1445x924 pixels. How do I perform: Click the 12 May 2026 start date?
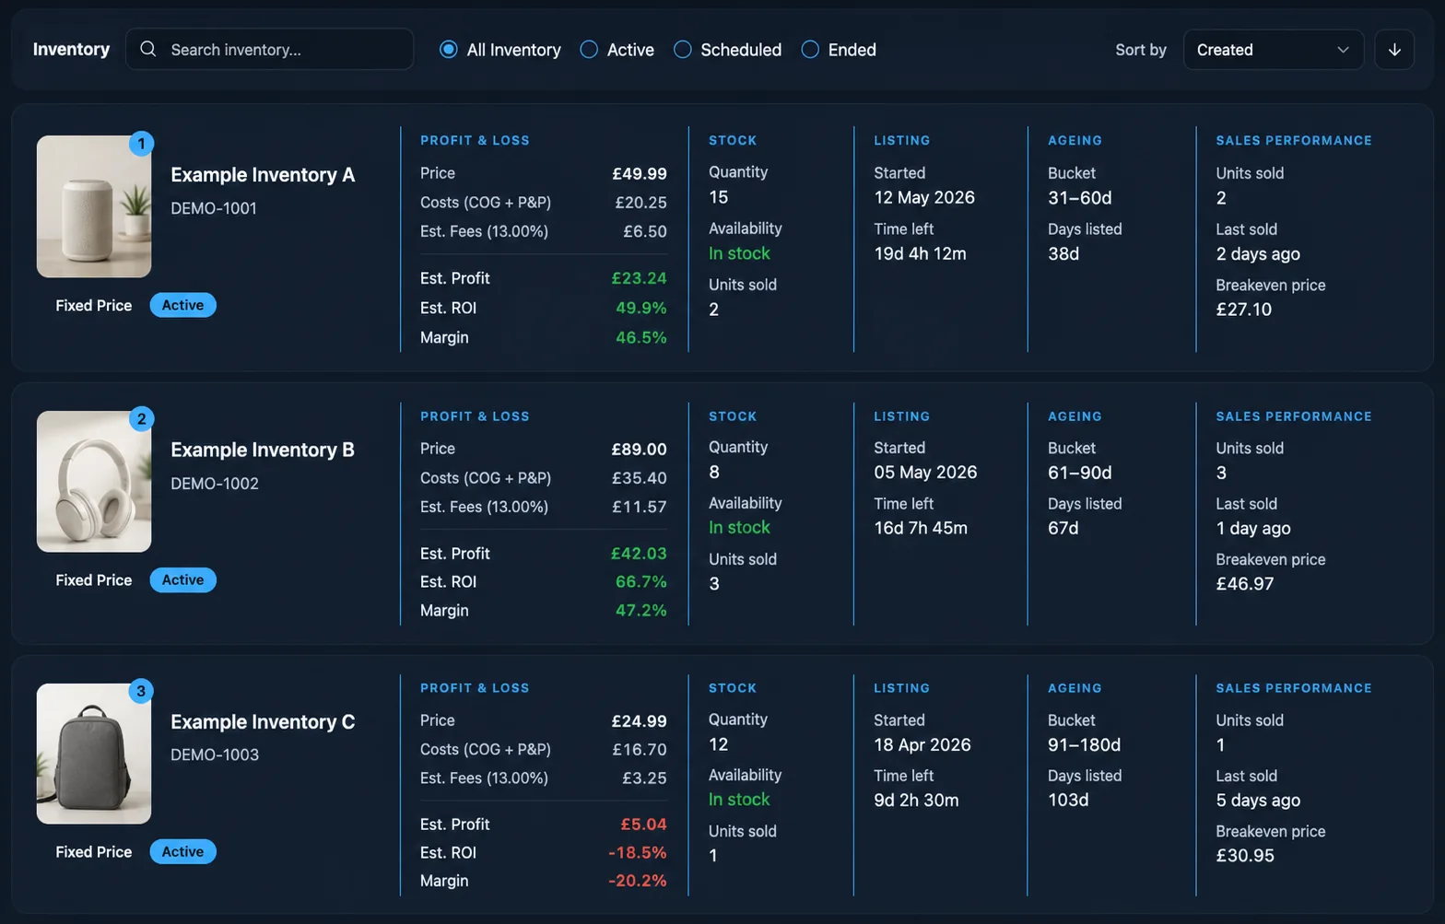pos(924,197)
